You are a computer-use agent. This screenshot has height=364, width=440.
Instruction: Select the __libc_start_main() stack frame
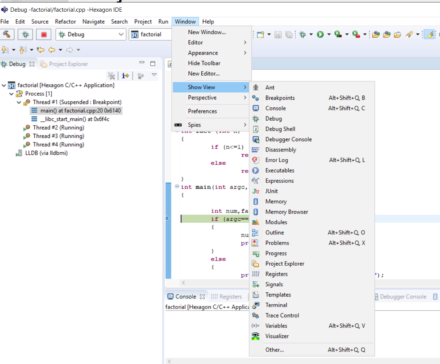click(x=70, y=119)
